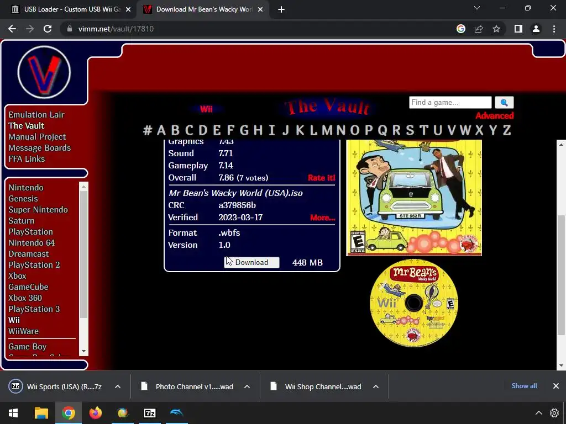This screenshot has height=424, width=566.
Task: Open the Chrome profile icon
Action: point(536,29)
